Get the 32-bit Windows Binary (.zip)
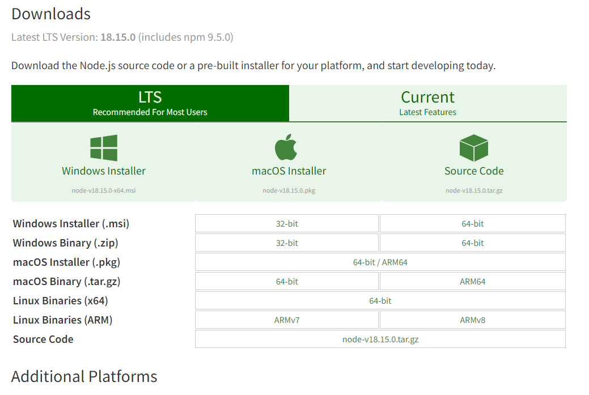The height and width of the screenshot is (395, 589). coord(287,243)
